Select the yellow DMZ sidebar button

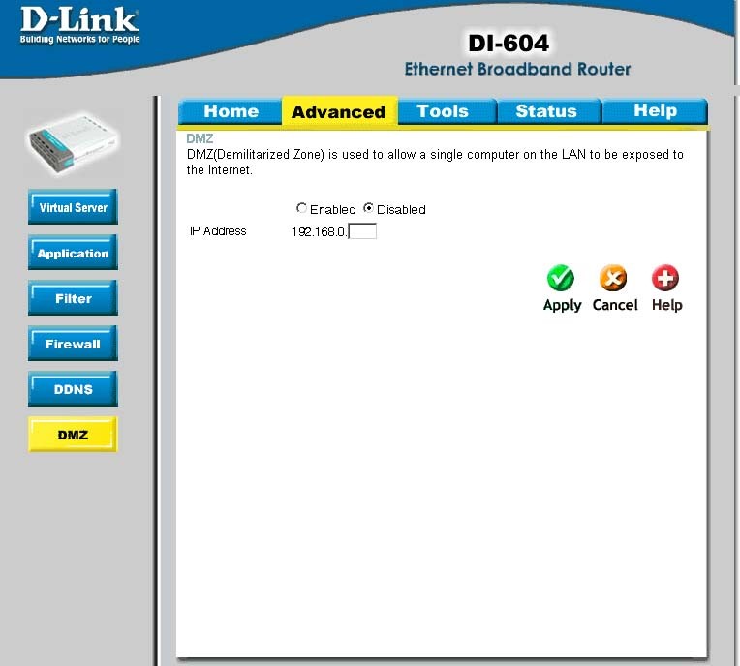click(x=74, y=435)
